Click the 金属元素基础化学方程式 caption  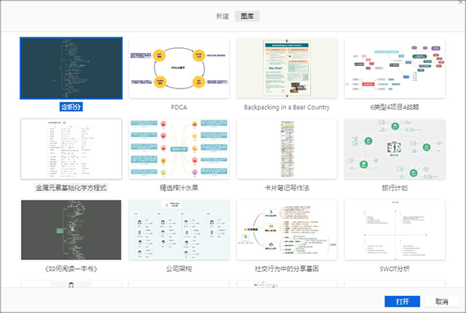tap(71, 188)
